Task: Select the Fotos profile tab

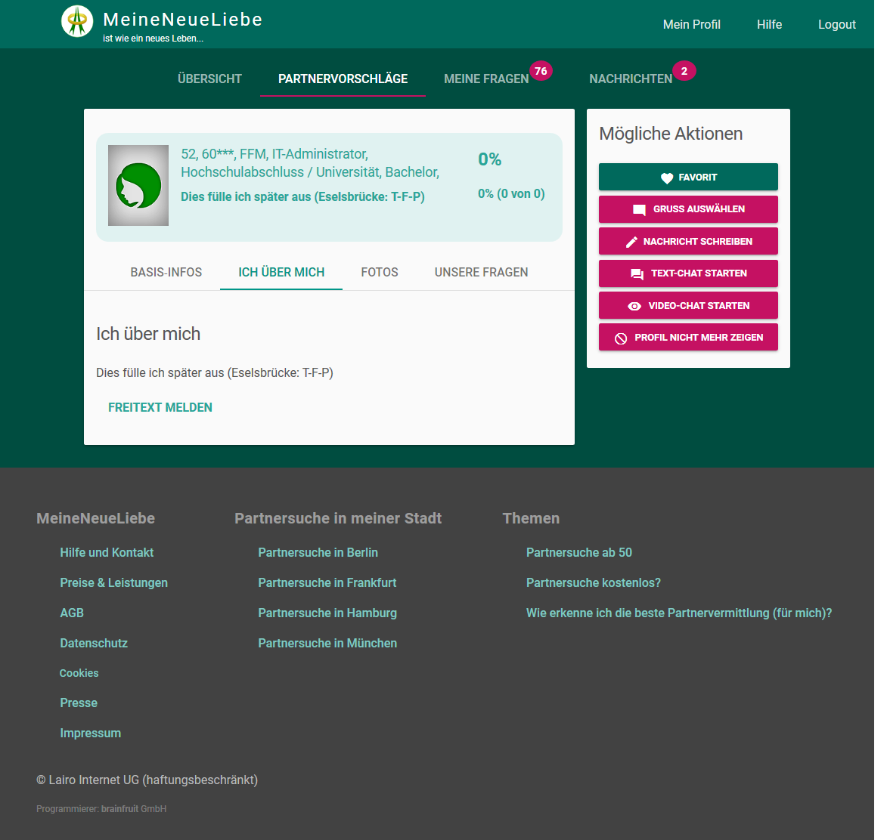Action: (380, 272)
